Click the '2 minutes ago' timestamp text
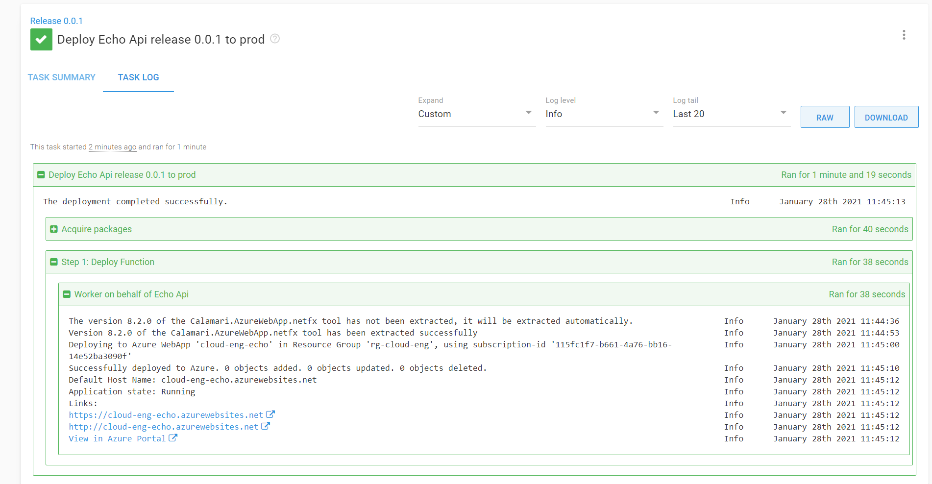Screen dimensions: 932x484 click(x=112, y=147)
